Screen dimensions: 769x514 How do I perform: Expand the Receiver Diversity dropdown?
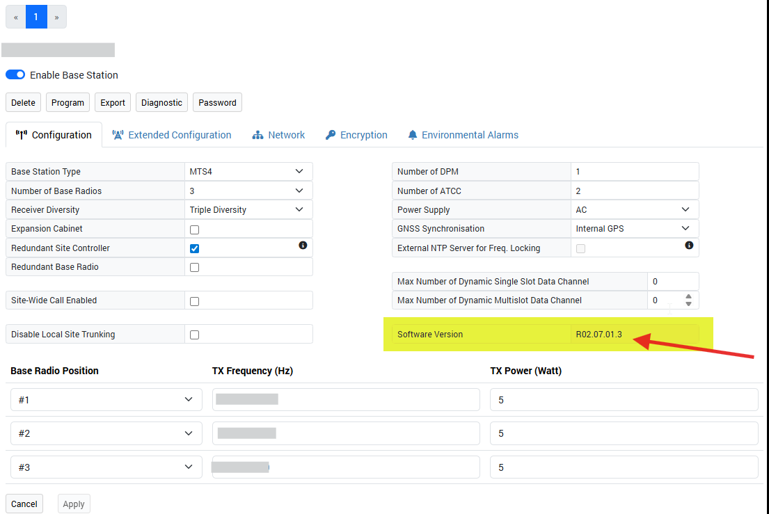click(x=248, y=210)
